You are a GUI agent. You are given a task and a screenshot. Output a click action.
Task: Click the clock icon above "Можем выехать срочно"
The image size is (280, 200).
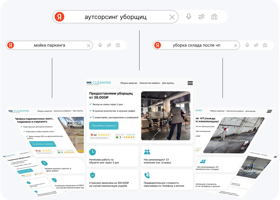point(44,163)
